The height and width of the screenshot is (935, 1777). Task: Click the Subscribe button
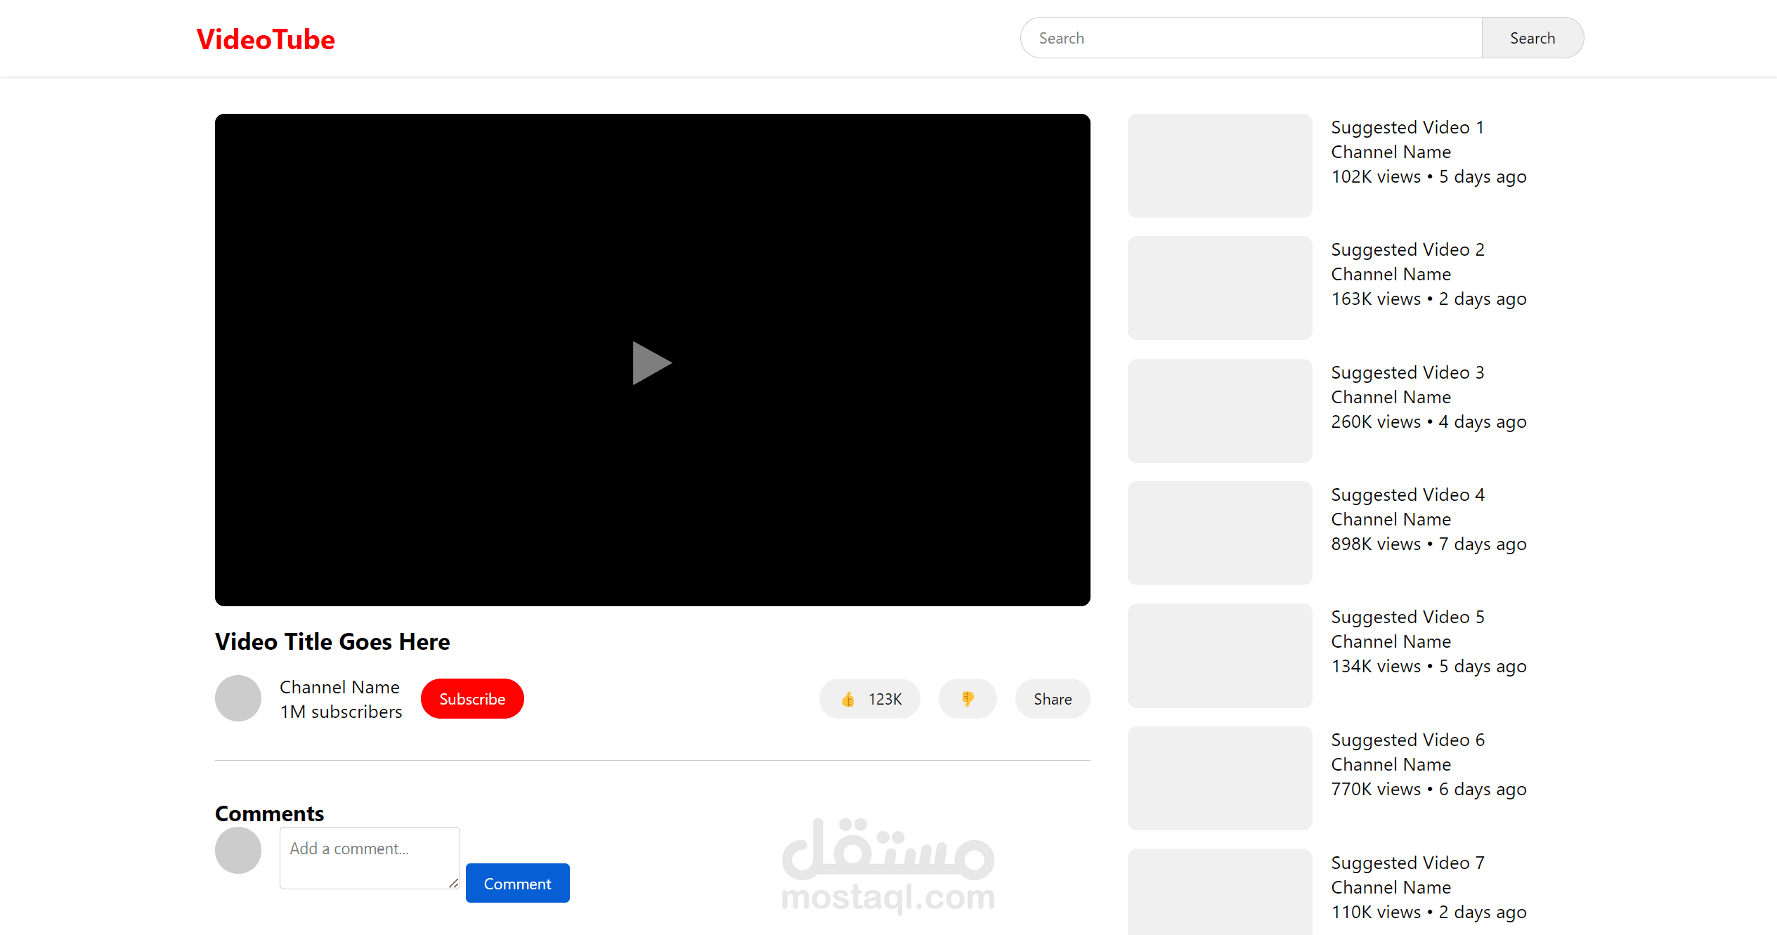[x=472, y=699]
